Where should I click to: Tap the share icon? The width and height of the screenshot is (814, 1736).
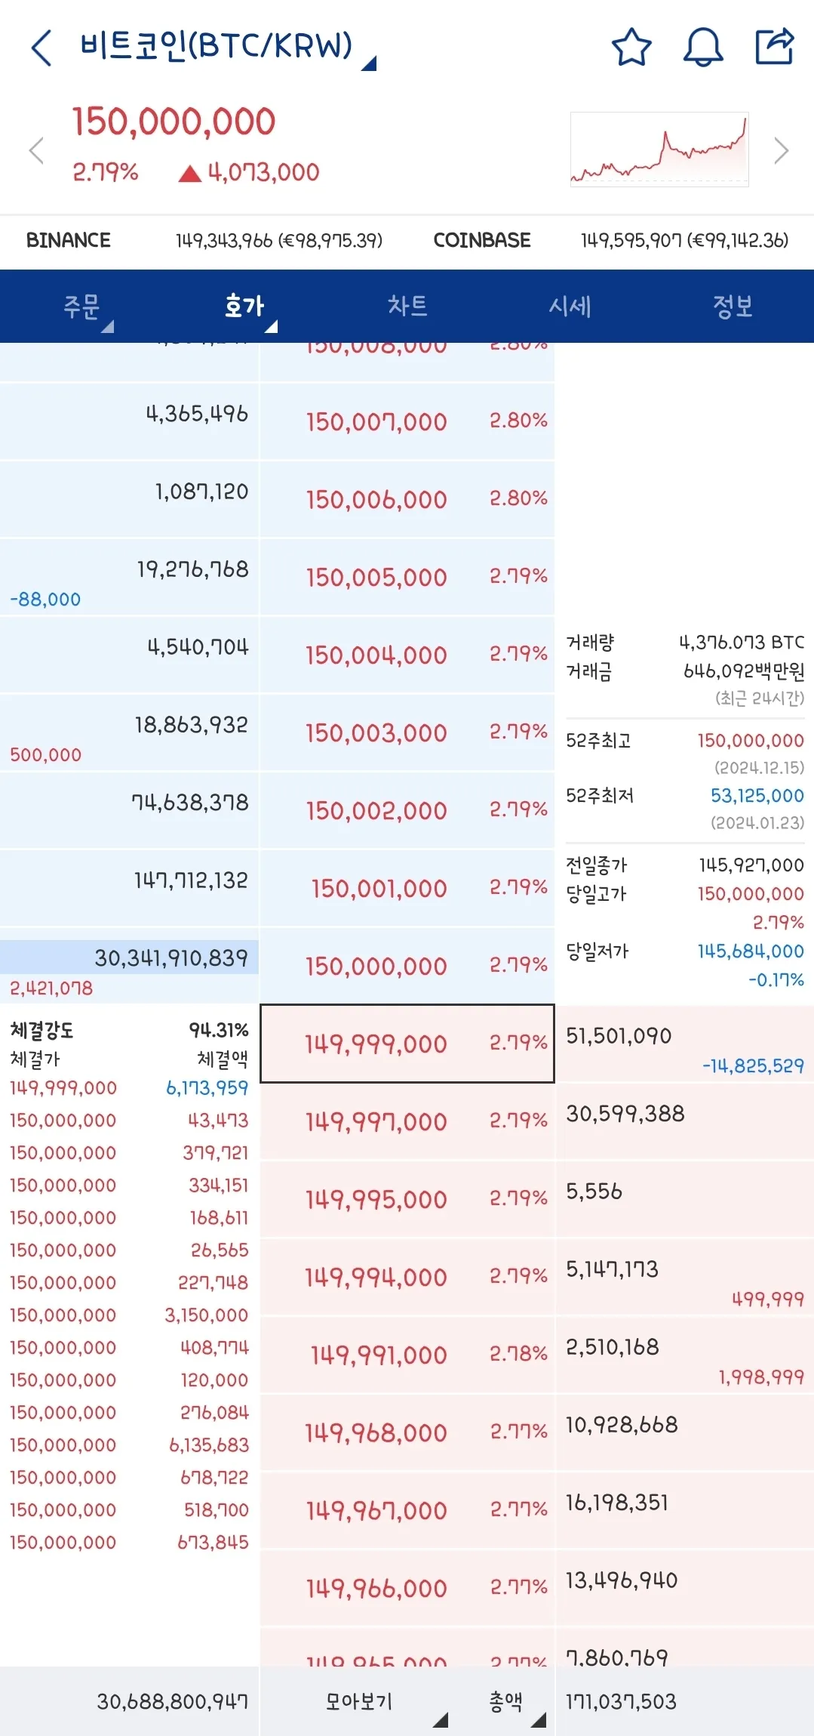click(775, 47)
